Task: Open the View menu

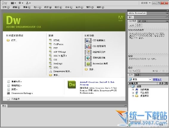Action: [27, 7]
